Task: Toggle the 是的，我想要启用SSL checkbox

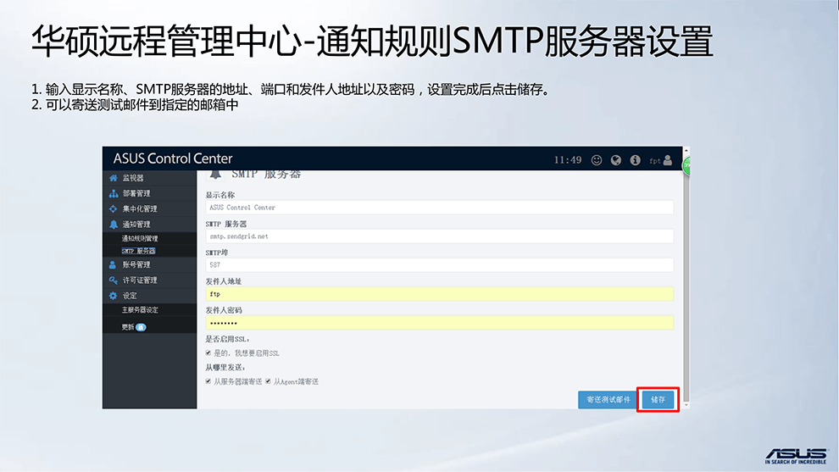Action: (x=208, y=353)
